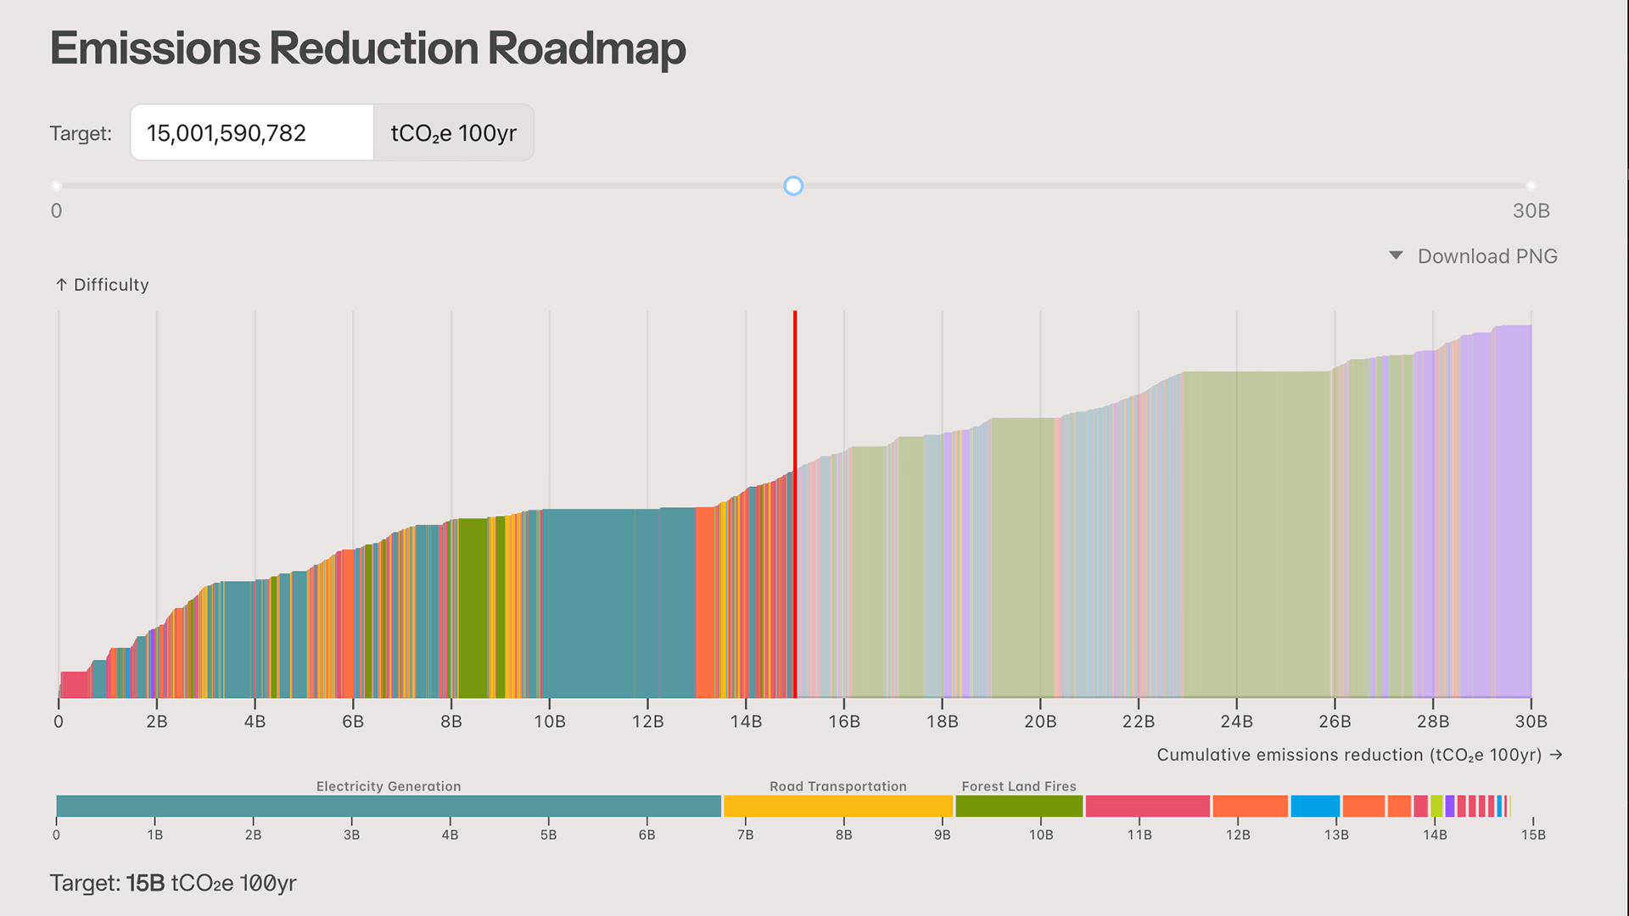The image size is (1629, 916).
Task: Click the faded green block between 23B and 26B
Action: pyautogui.click(x=1256, y=534)
